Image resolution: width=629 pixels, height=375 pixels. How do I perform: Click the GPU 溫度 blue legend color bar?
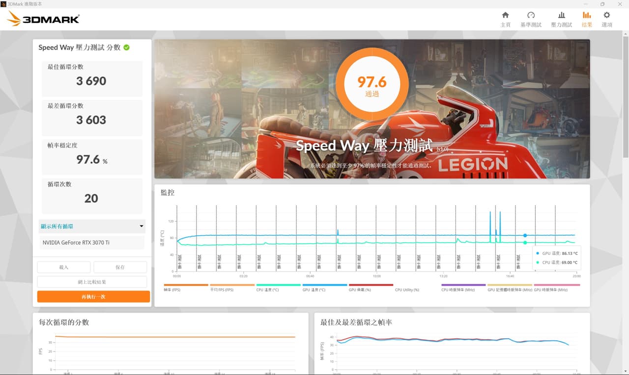point(324,285)
